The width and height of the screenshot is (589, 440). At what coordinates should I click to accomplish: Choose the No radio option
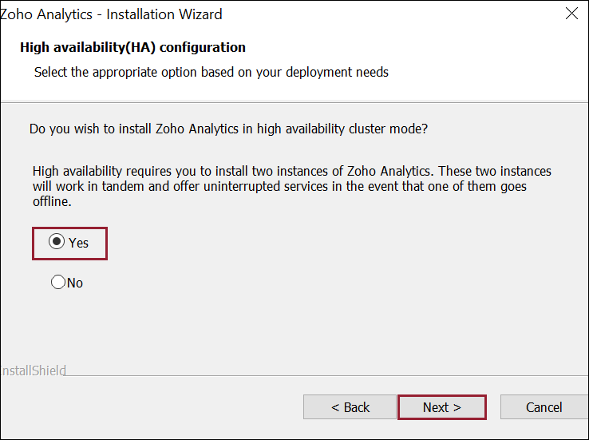click(57, 283)
